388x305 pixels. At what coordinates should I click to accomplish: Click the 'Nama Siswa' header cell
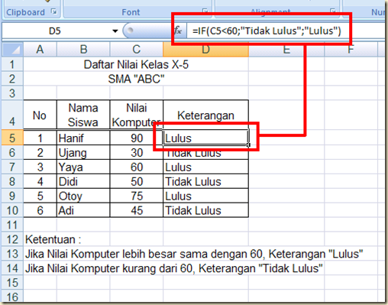[x=83, y=115]
